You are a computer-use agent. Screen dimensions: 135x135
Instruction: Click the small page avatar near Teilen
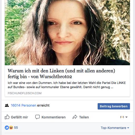pos(122,117)
